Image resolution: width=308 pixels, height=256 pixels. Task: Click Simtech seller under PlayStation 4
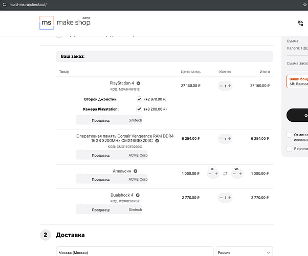[135, 120]
